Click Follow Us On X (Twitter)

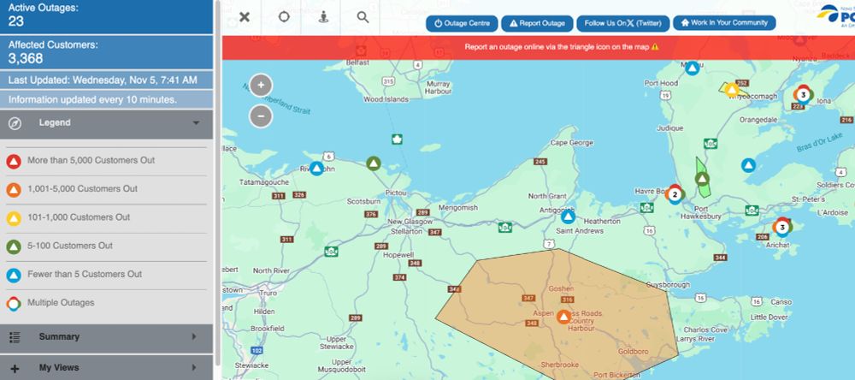[x=622, y=23]
